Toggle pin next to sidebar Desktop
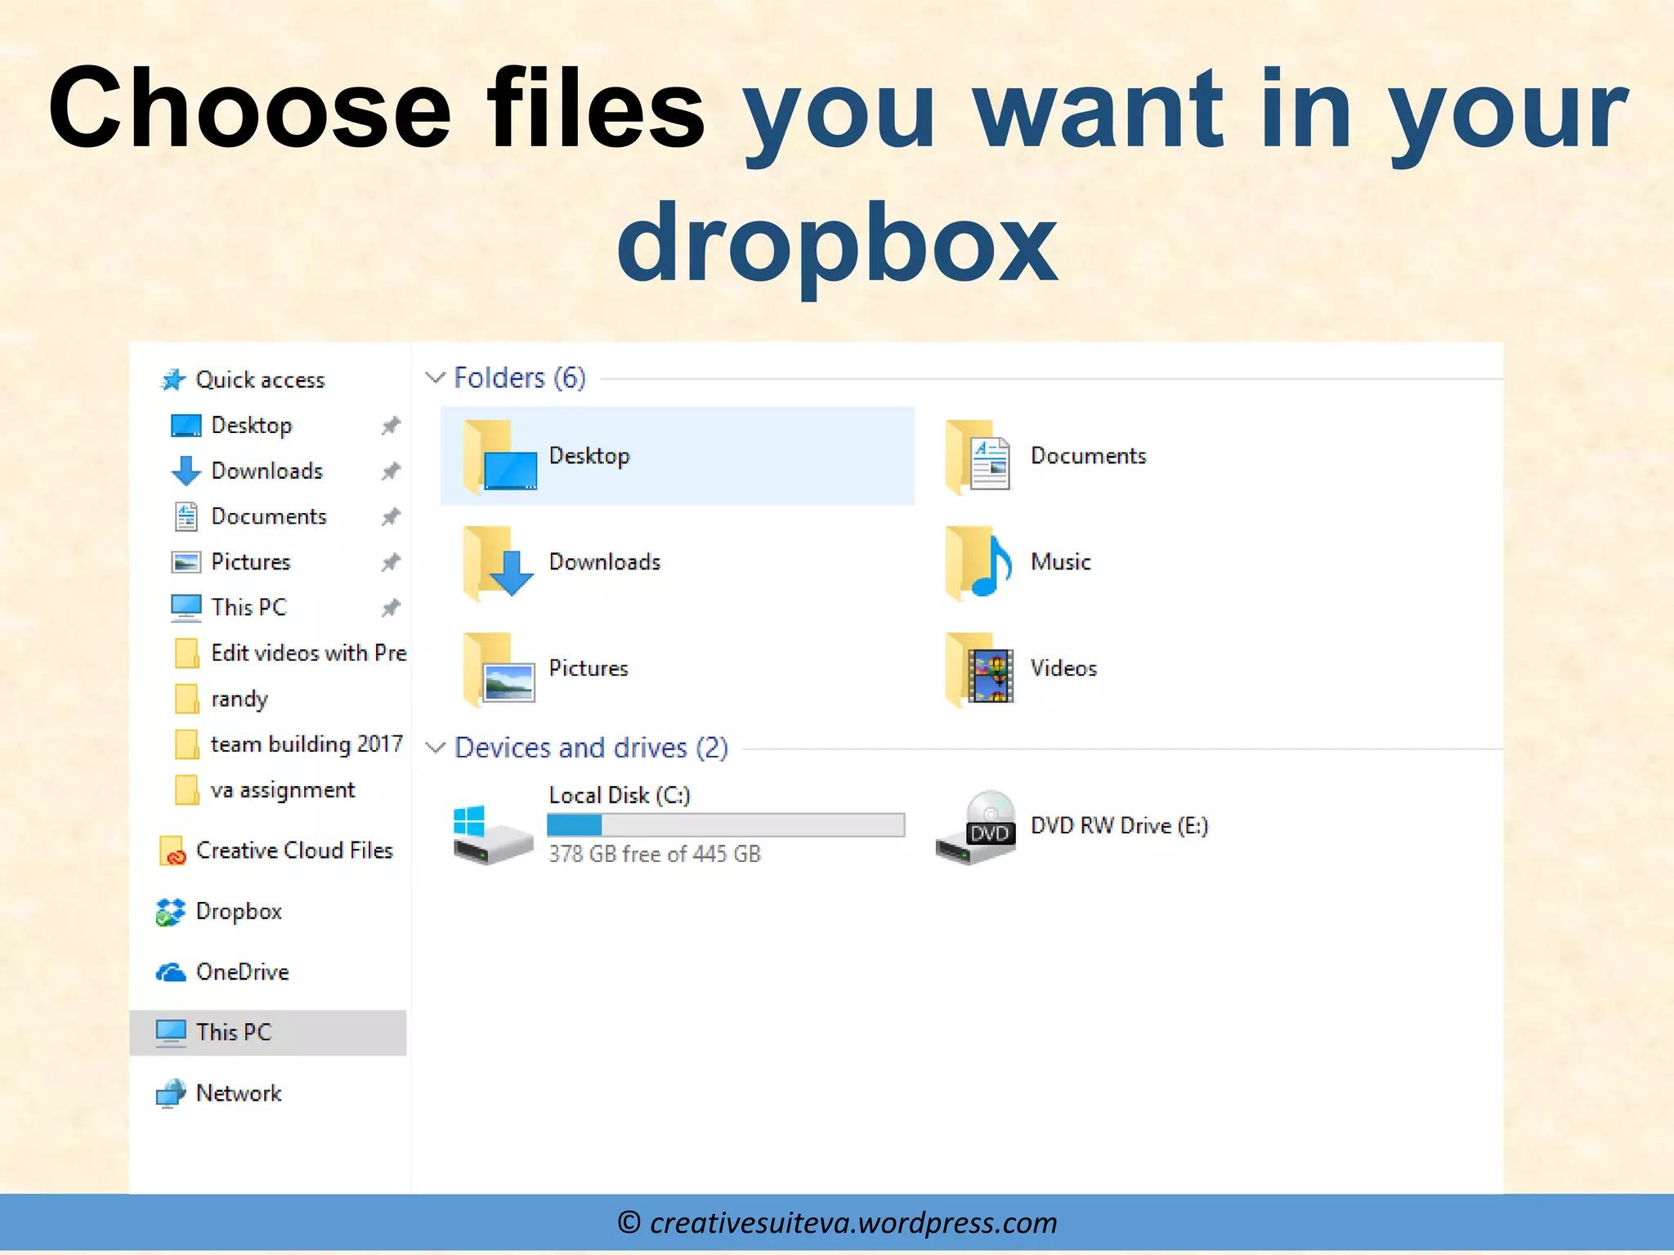1674x1255 pixels. tap(391, 426)
